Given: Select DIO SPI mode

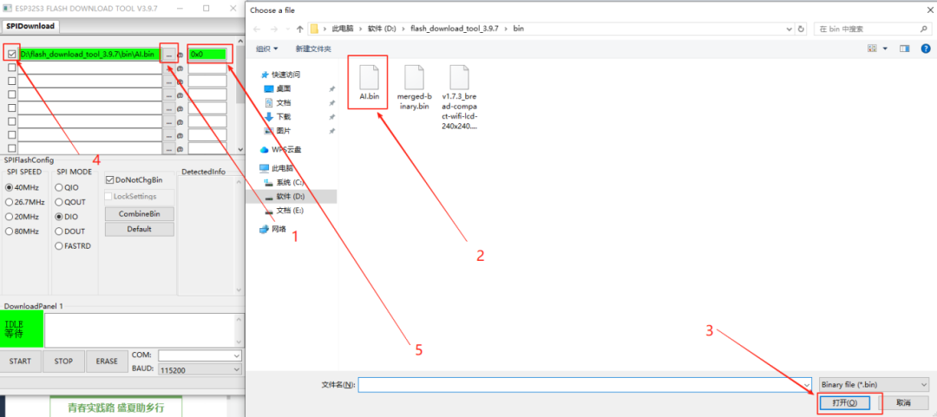Looking at the screenshot, I should point(59,216).
